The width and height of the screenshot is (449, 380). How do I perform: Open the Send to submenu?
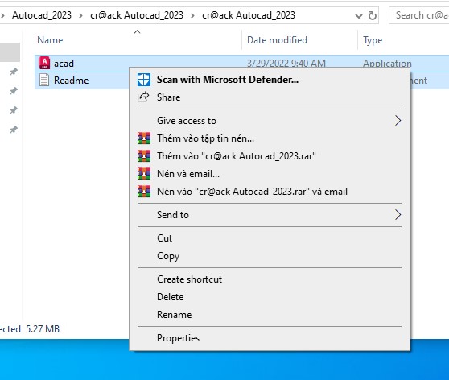coord(270,215)
